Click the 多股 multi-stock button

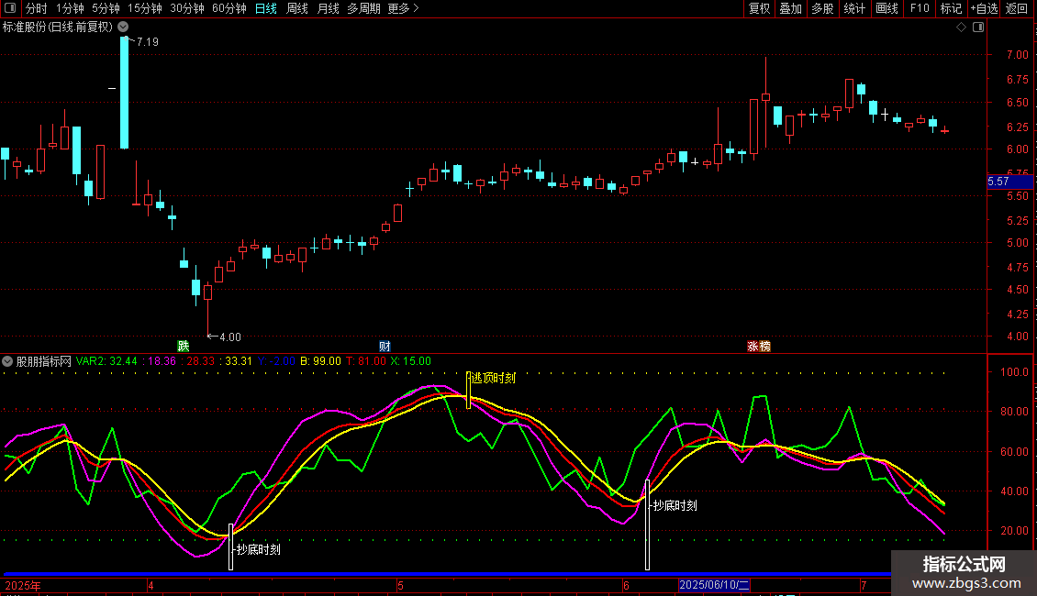click(822, 8)
